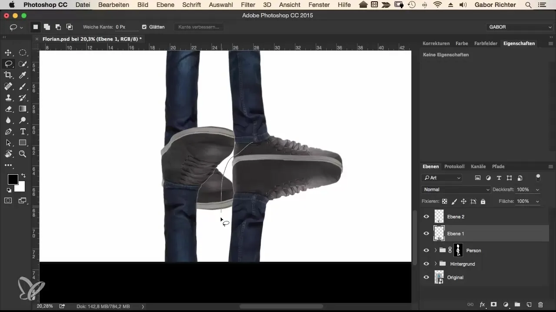Expand the Hintergrund layer group
Viewport: 556px width, 312px height.
[x=435, y=263]
